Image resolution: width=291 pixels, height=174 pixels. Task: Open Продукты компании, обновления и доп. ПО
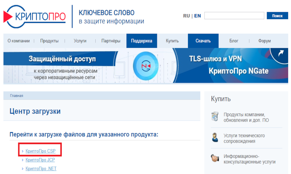246,117
